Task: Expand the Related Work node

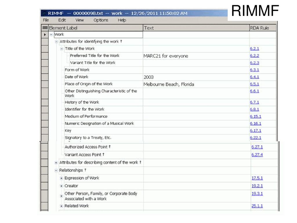Action: [61, 206]
